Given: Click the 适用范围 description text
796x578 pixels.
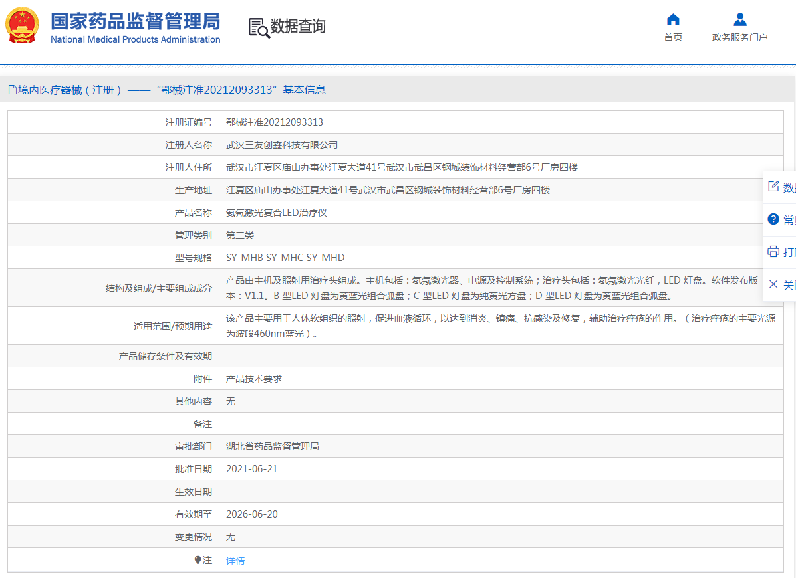Looking at the screenshot, I should [501, 326].
